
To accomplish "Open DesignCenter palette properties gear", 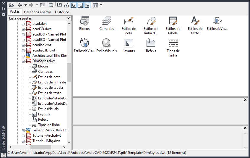I will [x=4, y=14].
